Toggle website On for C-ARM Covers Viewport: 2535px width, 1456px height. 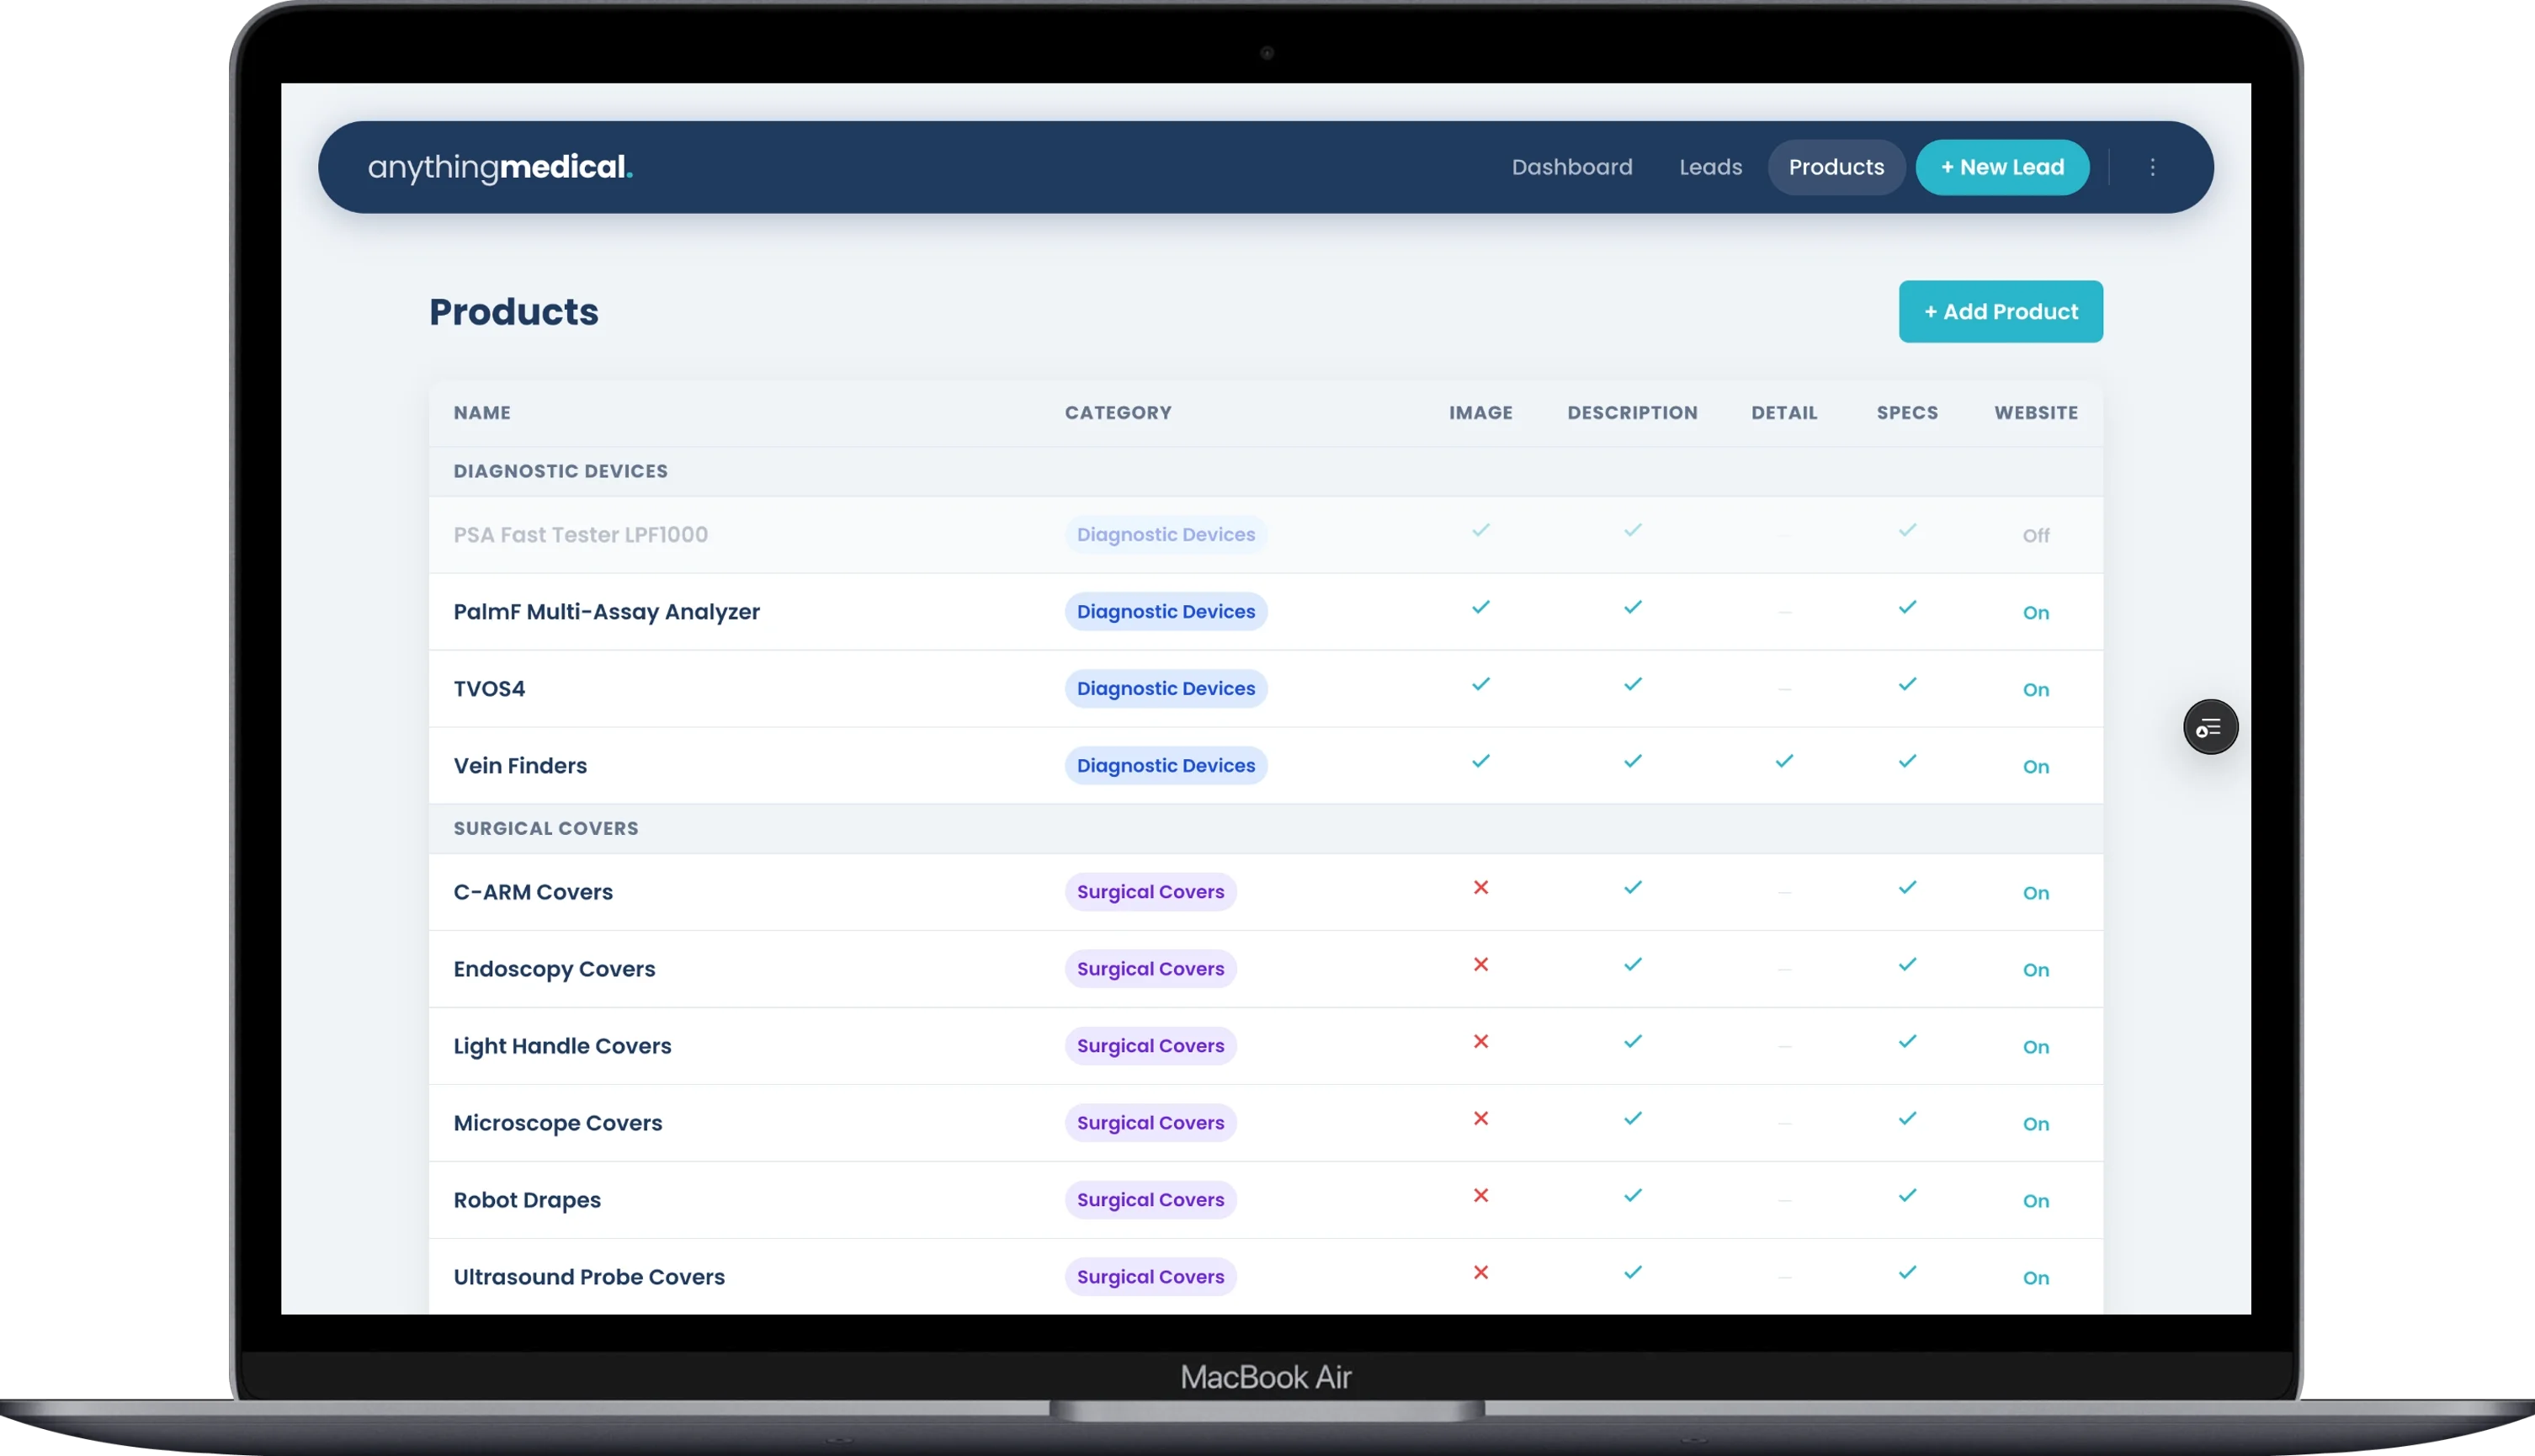[x=2036, y=892]
